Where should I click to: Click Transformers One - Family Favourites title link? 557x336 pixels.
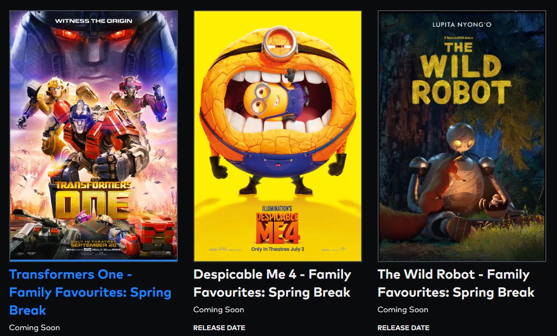tap(90, 292)
